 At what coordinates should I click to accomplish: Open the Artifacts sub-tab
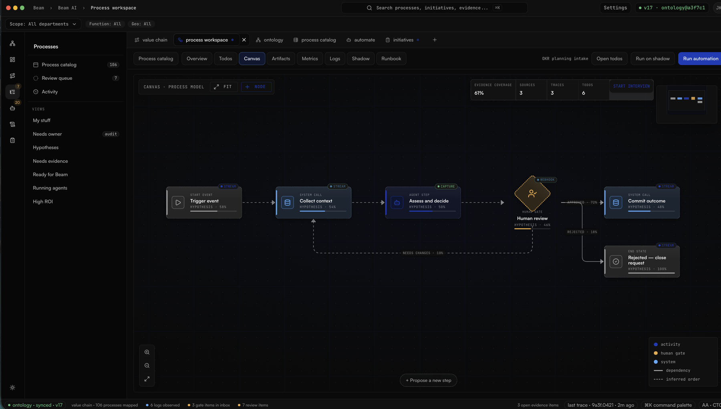tap(281, 58)
